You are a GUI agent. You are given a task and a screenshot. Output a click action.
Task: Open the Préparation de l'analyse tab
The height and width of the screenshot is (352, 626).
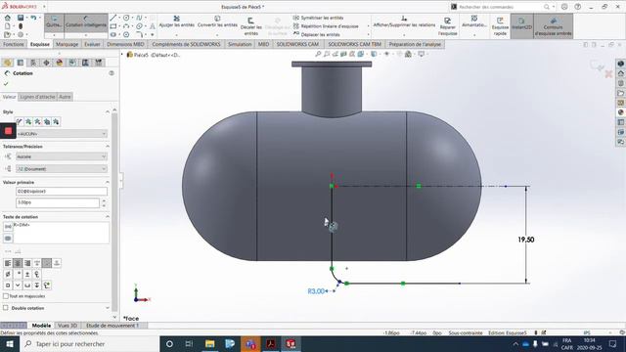coord(415,44)
